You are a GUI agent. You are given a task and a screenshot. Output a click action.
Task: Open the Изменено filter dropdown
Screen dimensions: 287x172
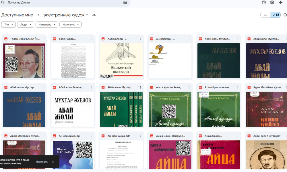[x=47, y=25]
